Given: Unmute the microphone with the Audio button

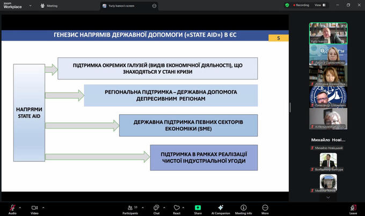Looking at the screenshot, I should (x=12, y=208).
